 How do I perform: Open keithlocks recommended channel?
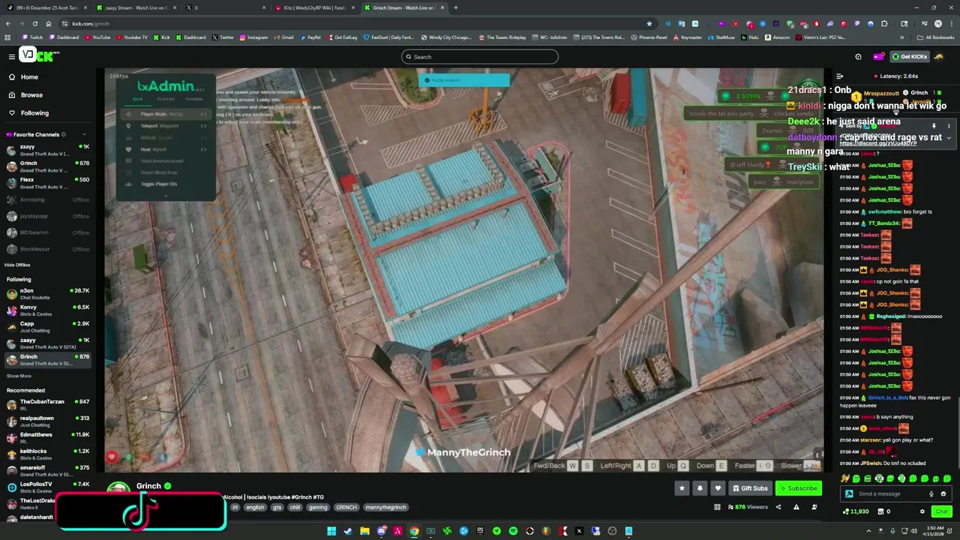tap(49, 454)
